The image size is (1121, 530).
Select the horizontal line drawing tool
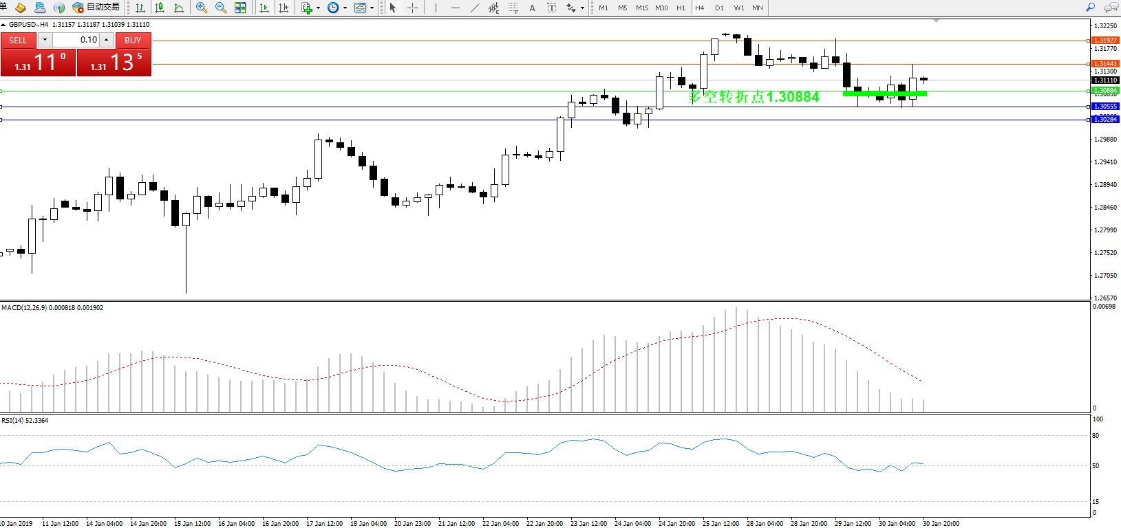455,8
